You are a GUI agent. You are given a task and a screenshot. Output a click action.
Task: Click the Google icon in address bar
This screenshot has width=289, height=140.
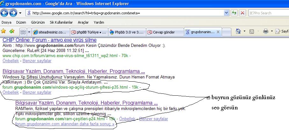(29, 13)
